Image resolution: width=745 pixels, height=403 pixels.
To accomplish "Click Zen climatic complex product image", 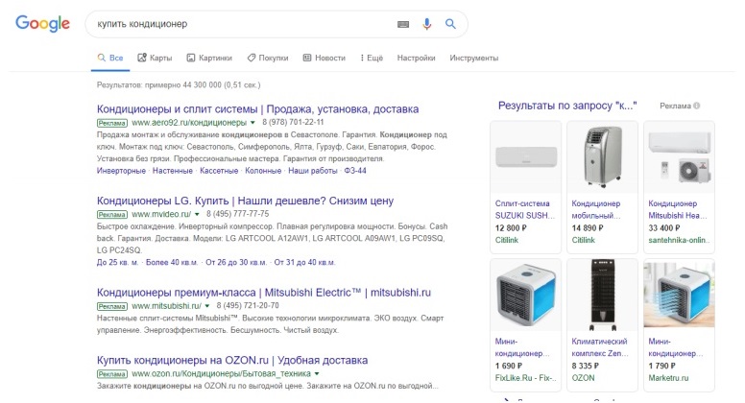I will (603, 295).
